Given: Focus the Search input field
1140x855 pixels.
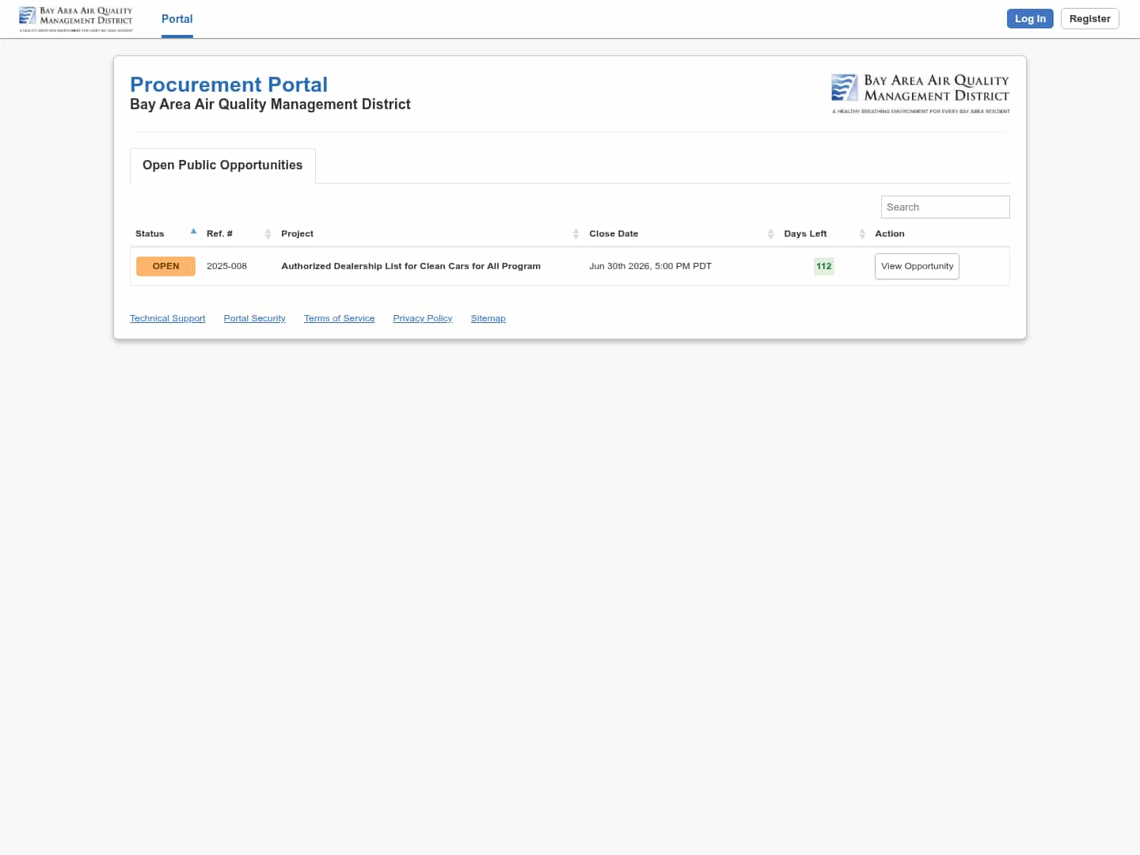Looking at the screenshot, I should [x=944, y=207].
